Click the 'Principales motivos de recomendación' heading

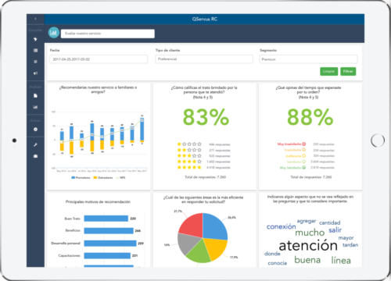pyautogui.click(x=98, y=201)
